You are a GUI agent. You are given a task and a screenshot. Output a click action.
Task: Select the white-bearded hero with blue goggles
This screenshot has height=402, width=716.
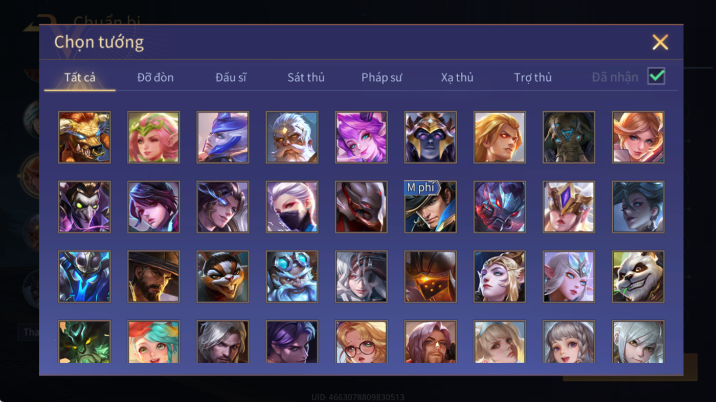click(292, 276)
